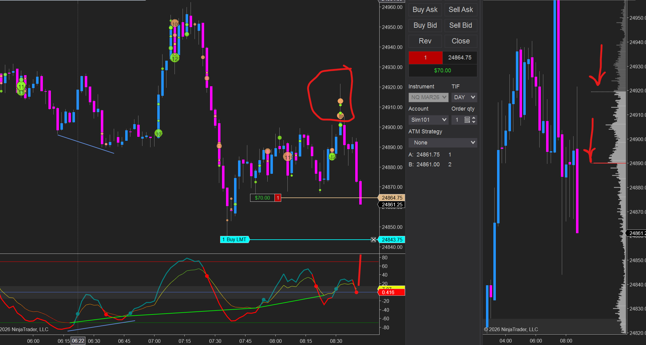646x345 pixels.
Task: Cancel the Buy LMT order with X icon
Action: click(x=373, y=240)
